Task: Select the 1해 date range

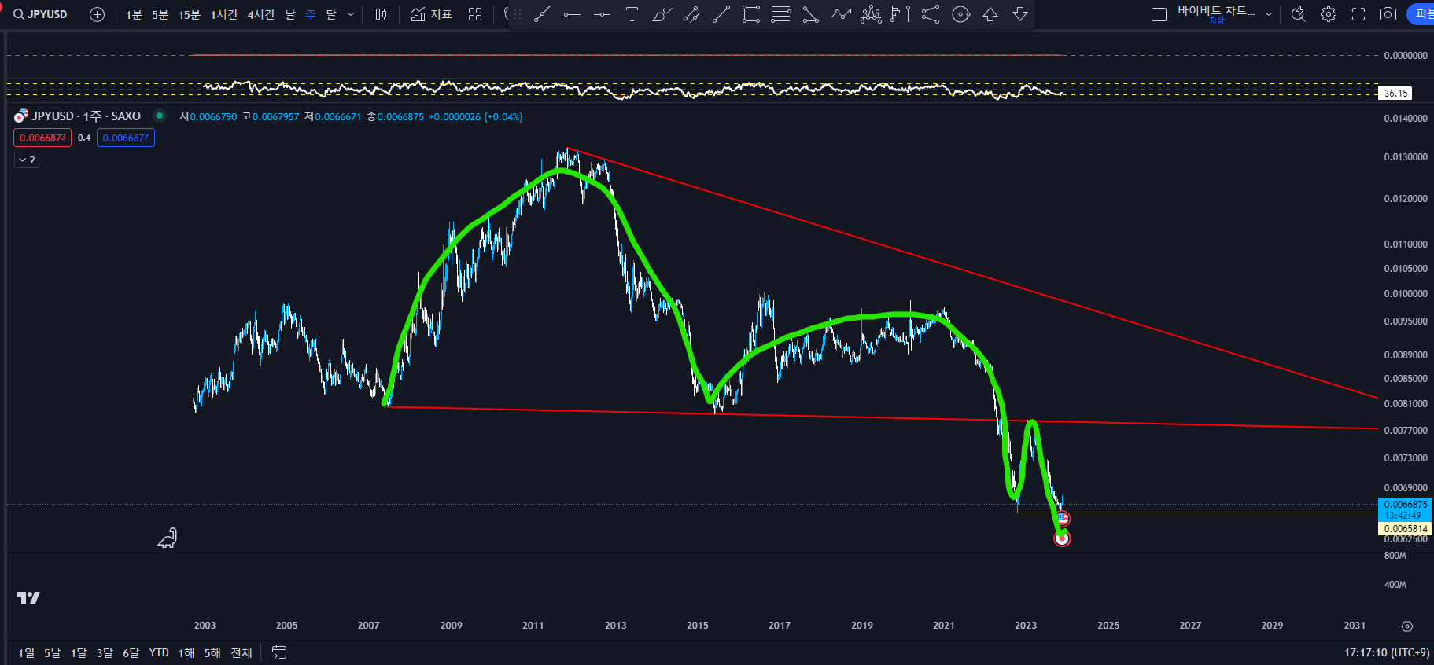Action: [x=186, y=653]
